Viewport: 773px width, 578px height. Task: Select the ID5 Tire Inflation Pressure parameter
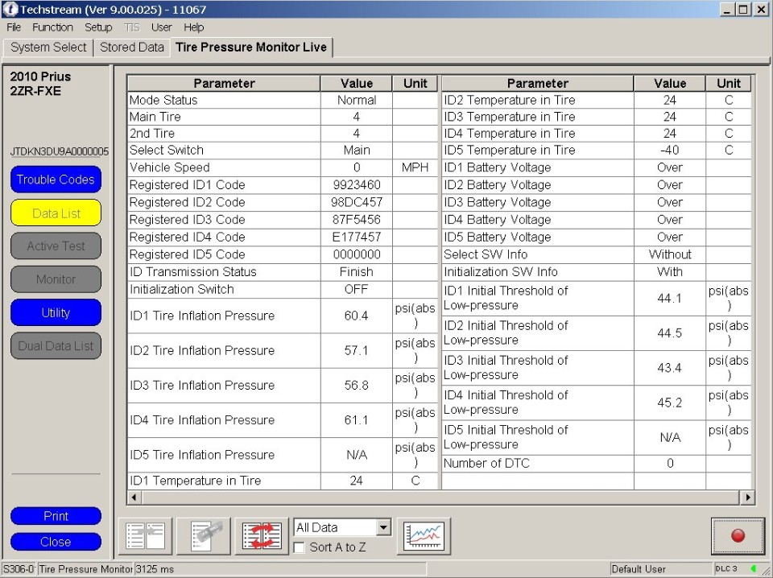[282, 455]
